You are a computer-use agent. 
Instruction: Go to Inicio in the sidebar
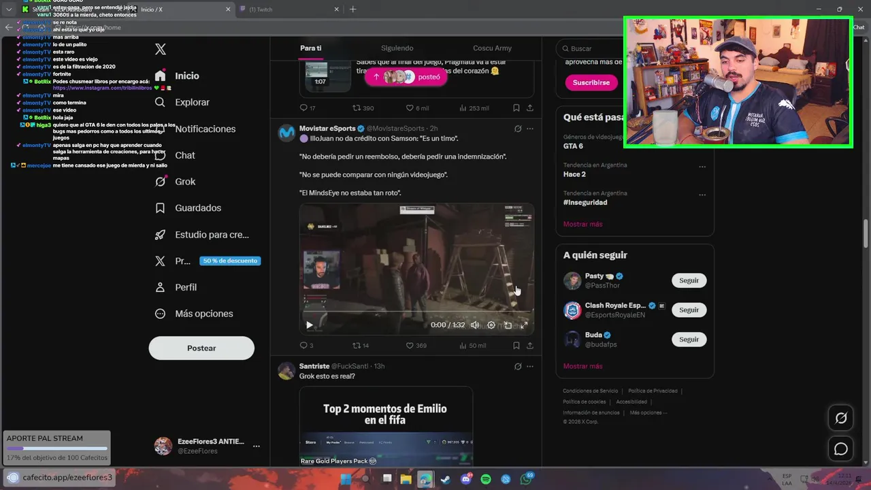(x=177, y=76)
